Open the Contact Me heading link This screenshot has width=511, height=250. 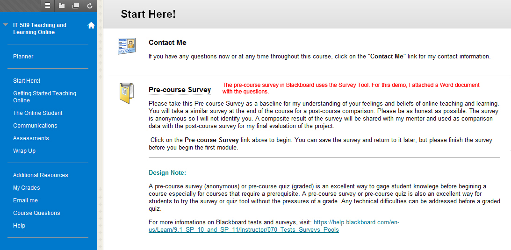click(167, 43)
